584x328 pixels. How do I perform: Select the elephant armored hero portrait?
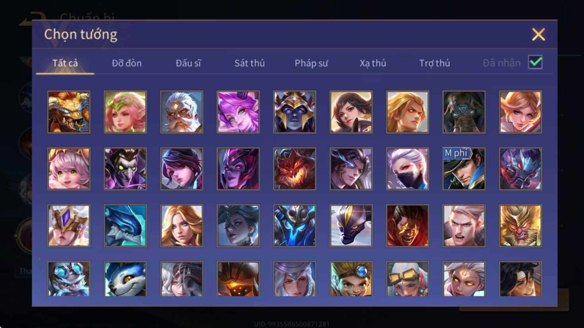point(464,112)
